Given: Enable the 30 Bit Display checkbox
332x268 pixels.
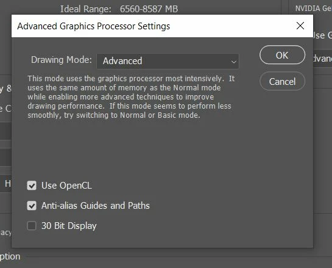Looking at the screenshot, I should (x=32, y=226).
